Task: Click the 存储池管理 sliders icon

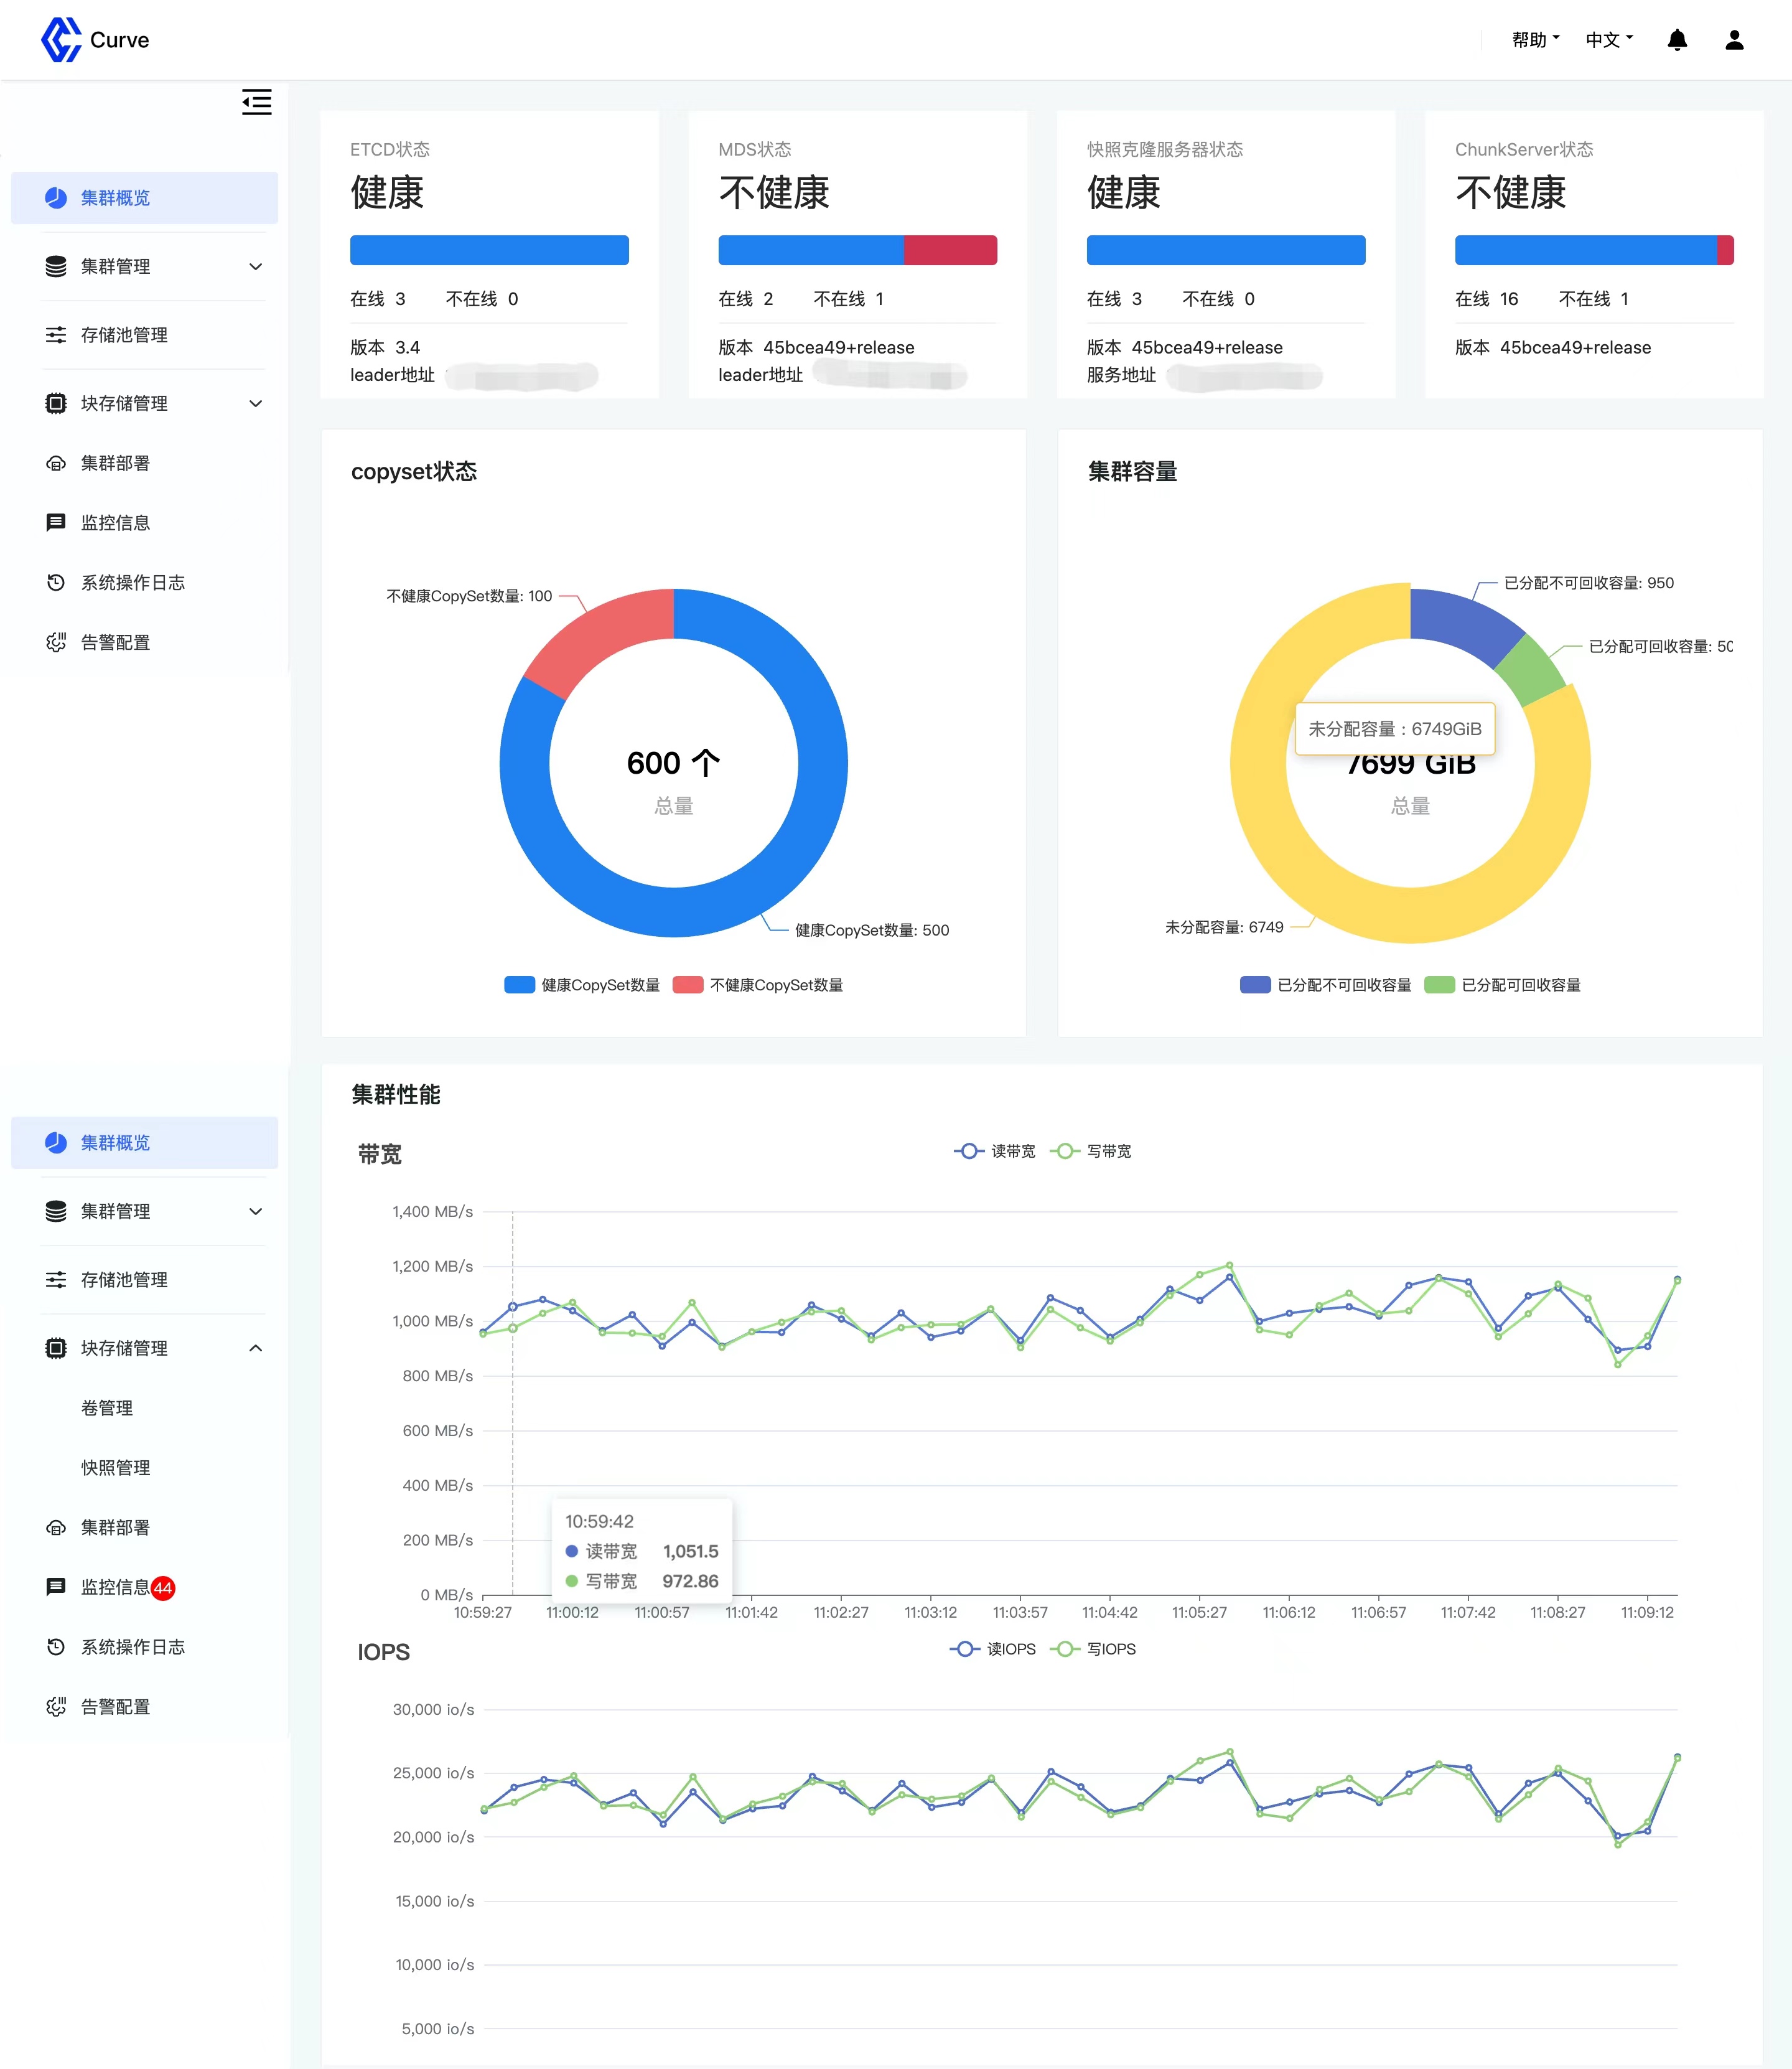Action: click(x=56, y=335)
